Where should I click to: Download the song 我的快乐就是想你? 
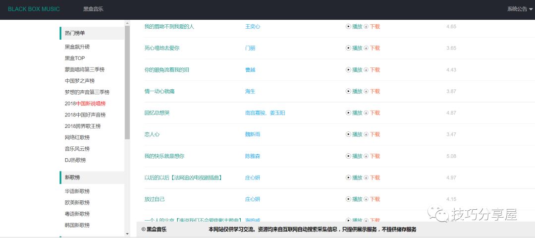click(372, 156)
